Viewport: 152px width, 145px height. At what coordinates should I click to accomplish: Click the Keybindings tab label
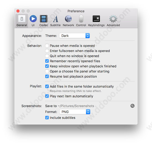pyautogui.click(x=96, y=25)
